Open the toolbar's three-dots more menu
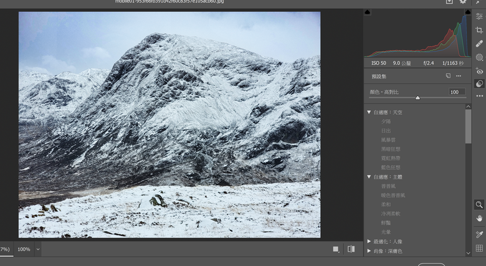 (x=480, y=96)
